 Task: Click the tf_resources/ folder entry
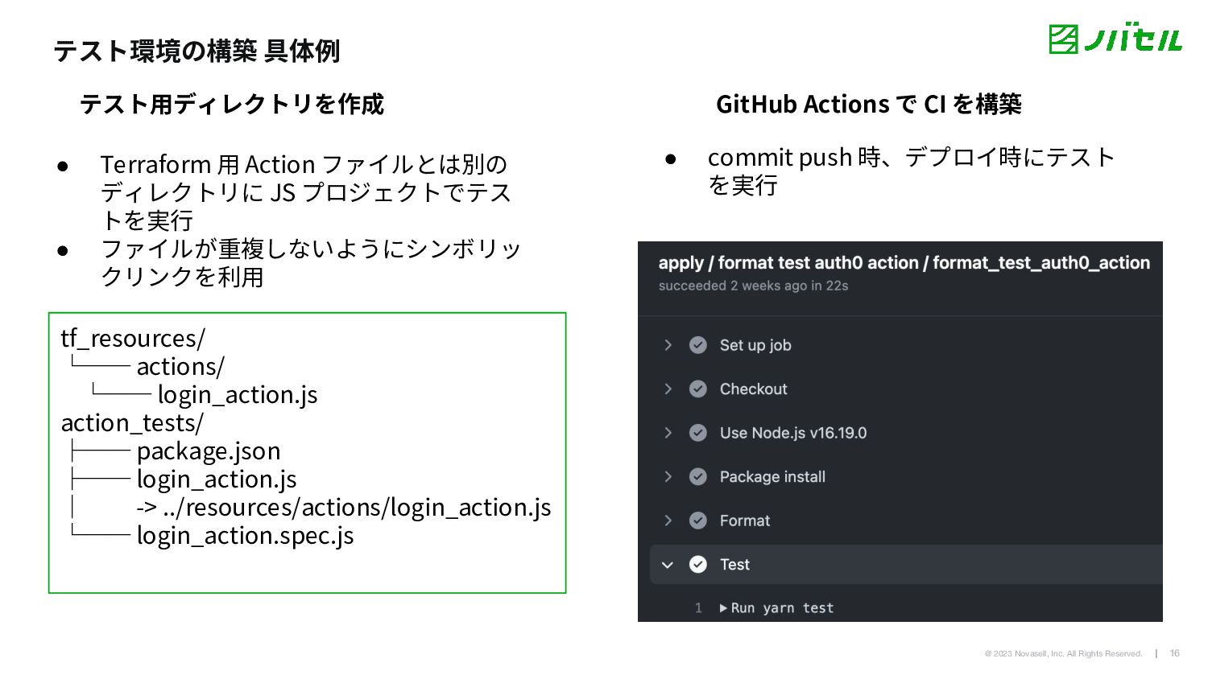[133, 339]
